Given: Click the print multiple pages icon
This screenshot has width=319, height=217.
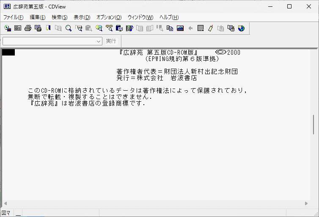Looking at the screenshot, I should click(38, 28).
